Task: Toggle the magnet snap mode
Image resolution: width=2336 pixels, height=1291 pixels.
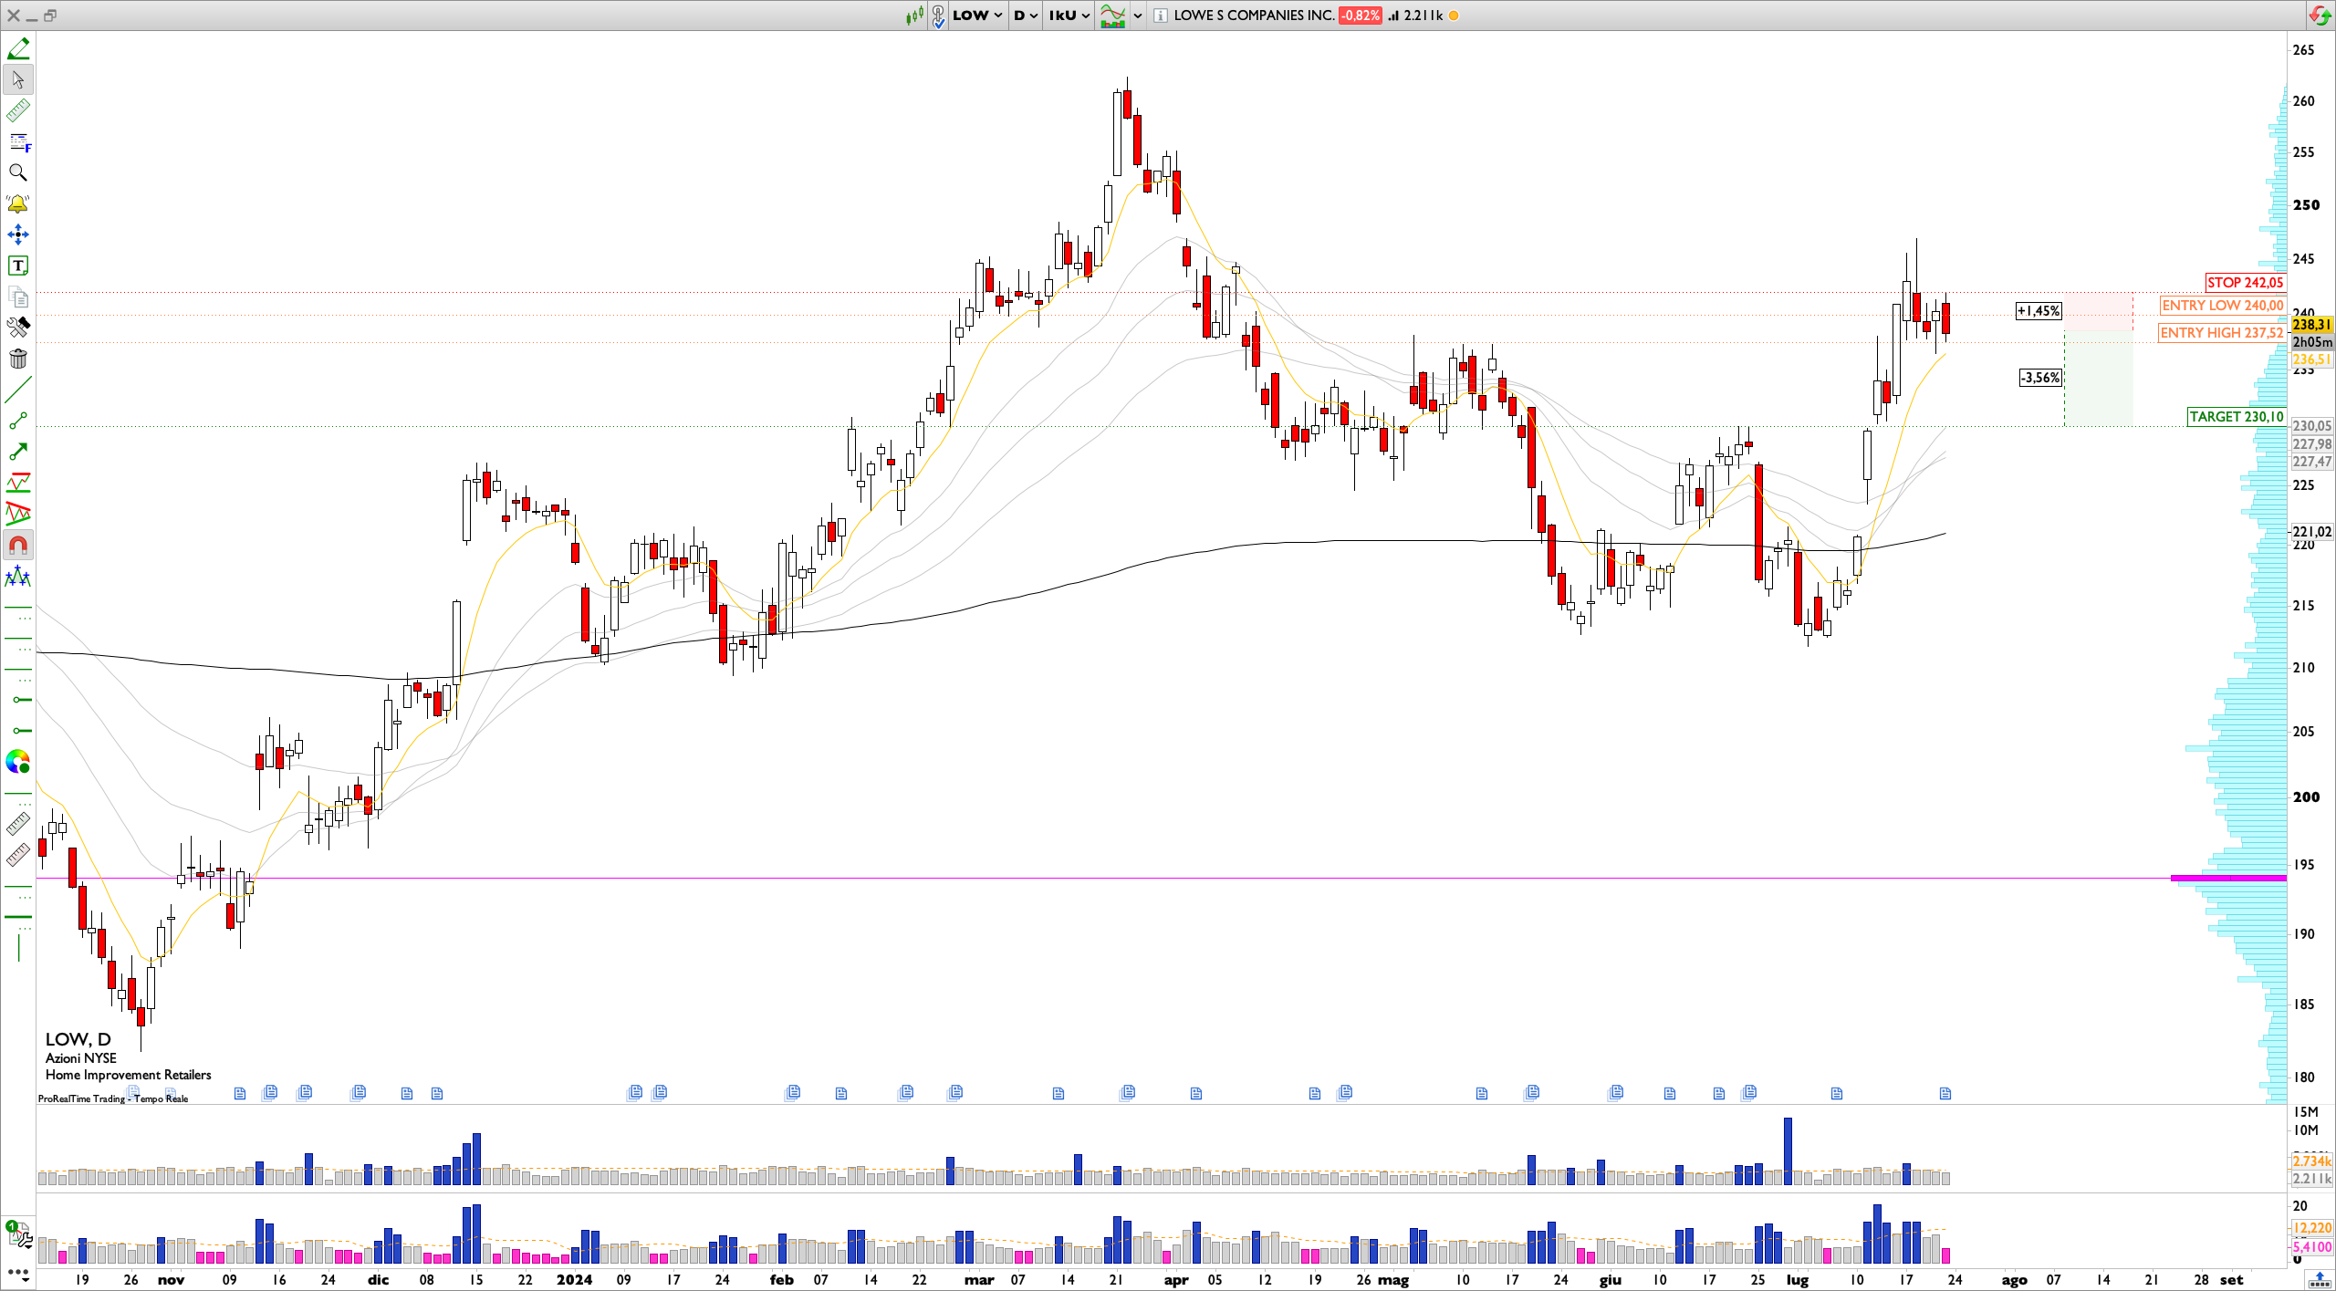Action: click(18, 546)
